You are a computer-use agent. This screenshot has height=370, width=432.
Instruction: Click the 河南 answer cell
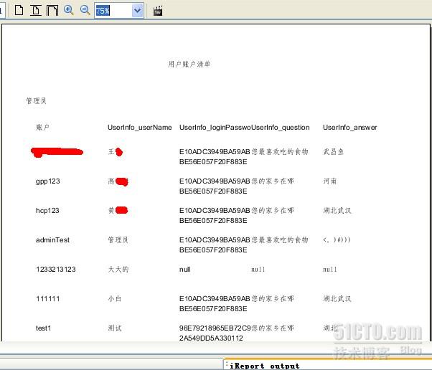pos(330,181)
